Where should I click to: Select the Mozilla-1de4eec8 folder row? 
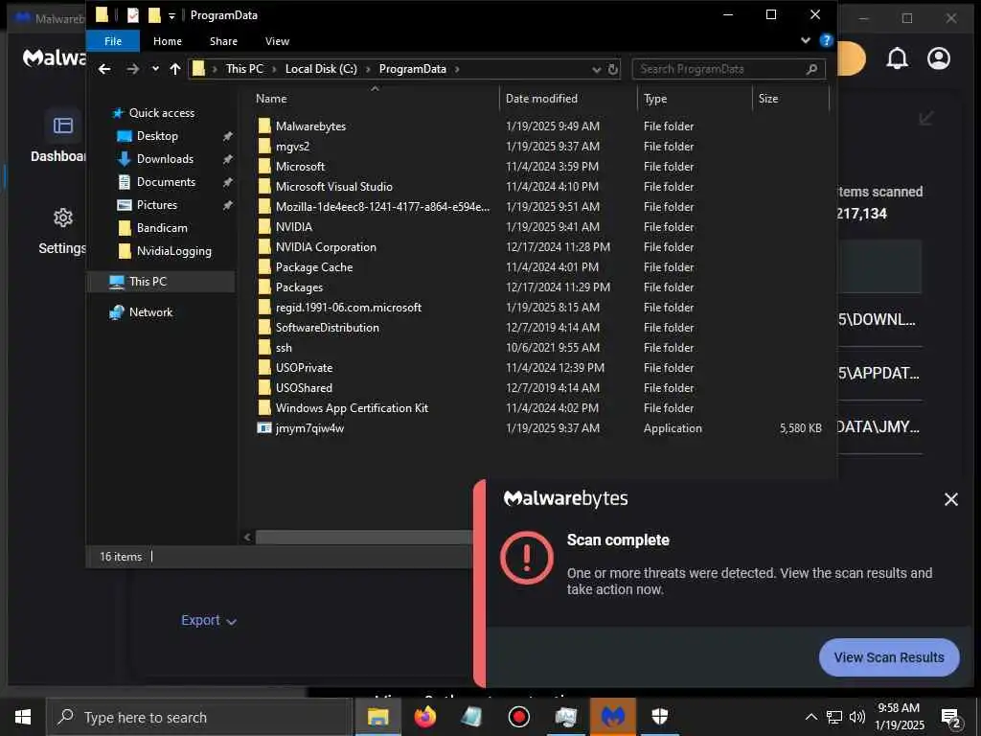click(x=382, y=207)
